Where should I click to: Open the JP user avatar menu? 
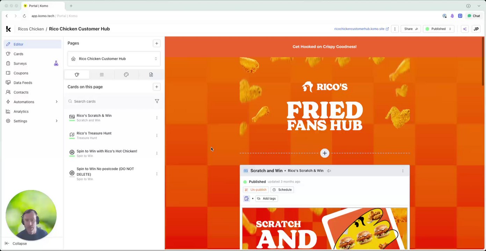pyautogui.click(x=476, y=29)
